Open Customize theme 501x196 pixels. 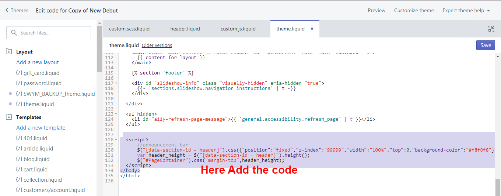pyautogui.click(x=414, y=10)
